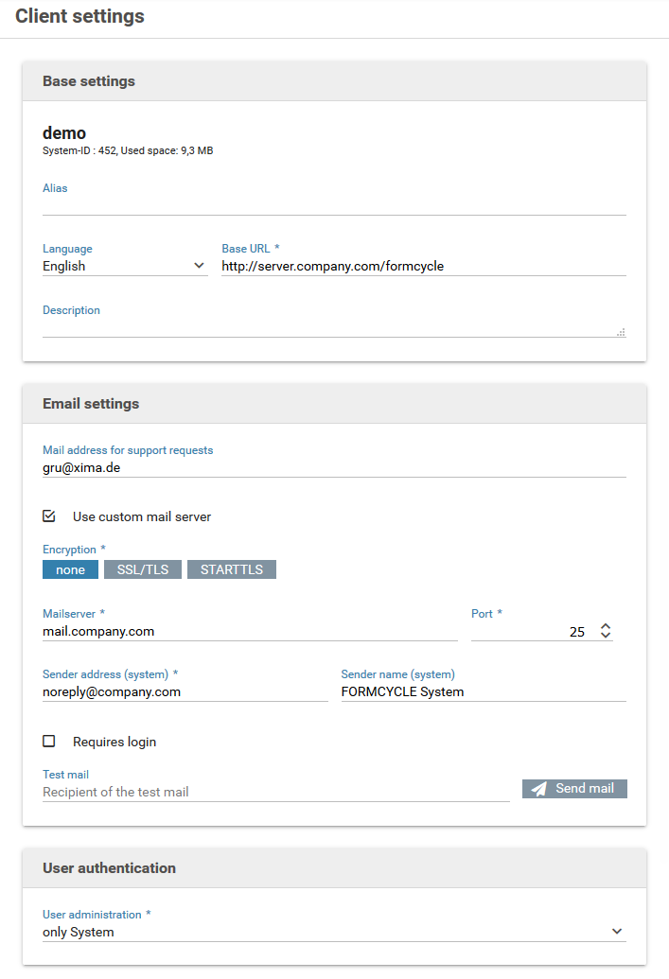Image resolution: width=669 pixels, height=979 pixels.
Task: Click the Sender name (system) field
Action: 483,691
